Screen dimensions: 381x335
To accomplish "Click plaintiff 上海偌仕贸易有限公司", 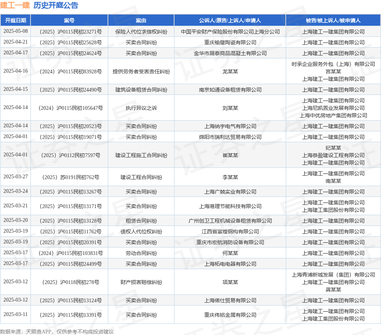I will [x=230, y=300].
